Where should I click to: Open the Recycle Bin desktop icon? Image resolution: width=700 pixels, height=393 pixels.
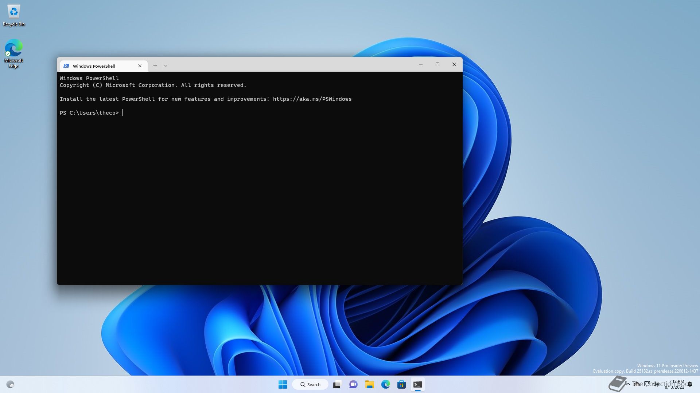pos(14,15)
